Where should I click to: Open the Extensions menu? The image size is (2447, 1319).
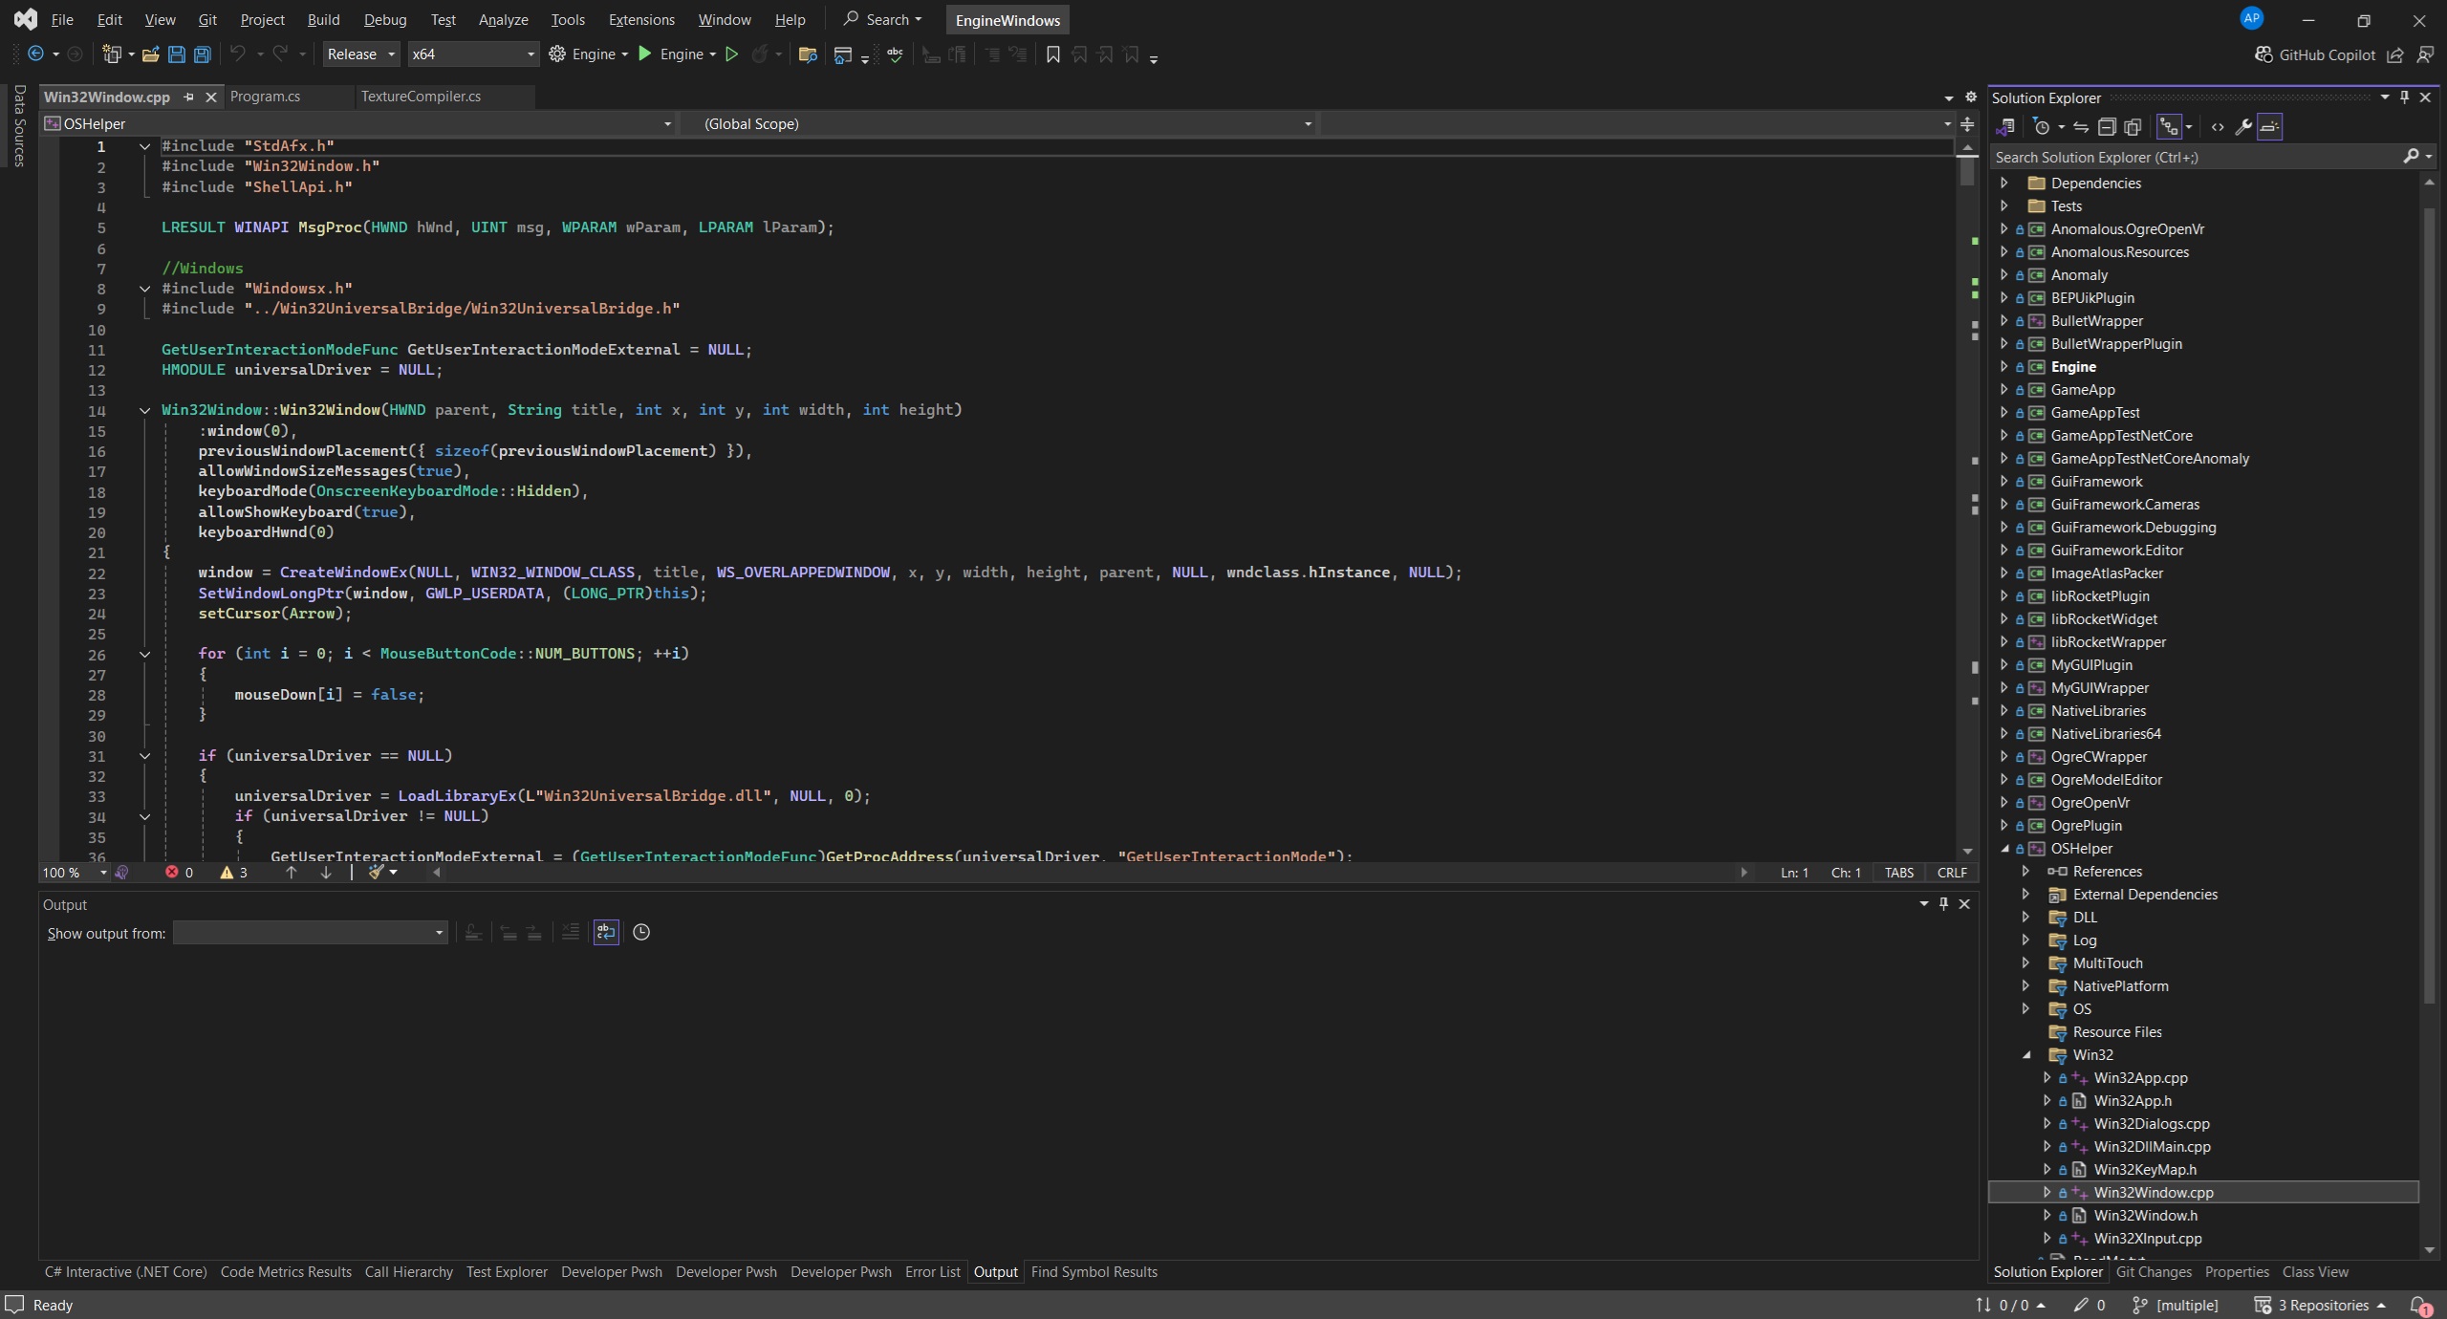click(x=640, y=19)
